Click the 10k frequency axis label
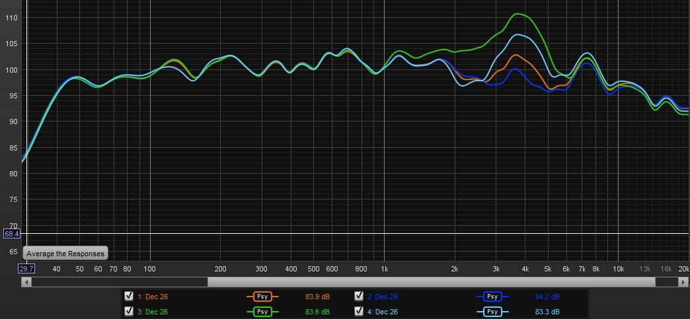Viewport: 690px width, 319px height. point(618,269)
